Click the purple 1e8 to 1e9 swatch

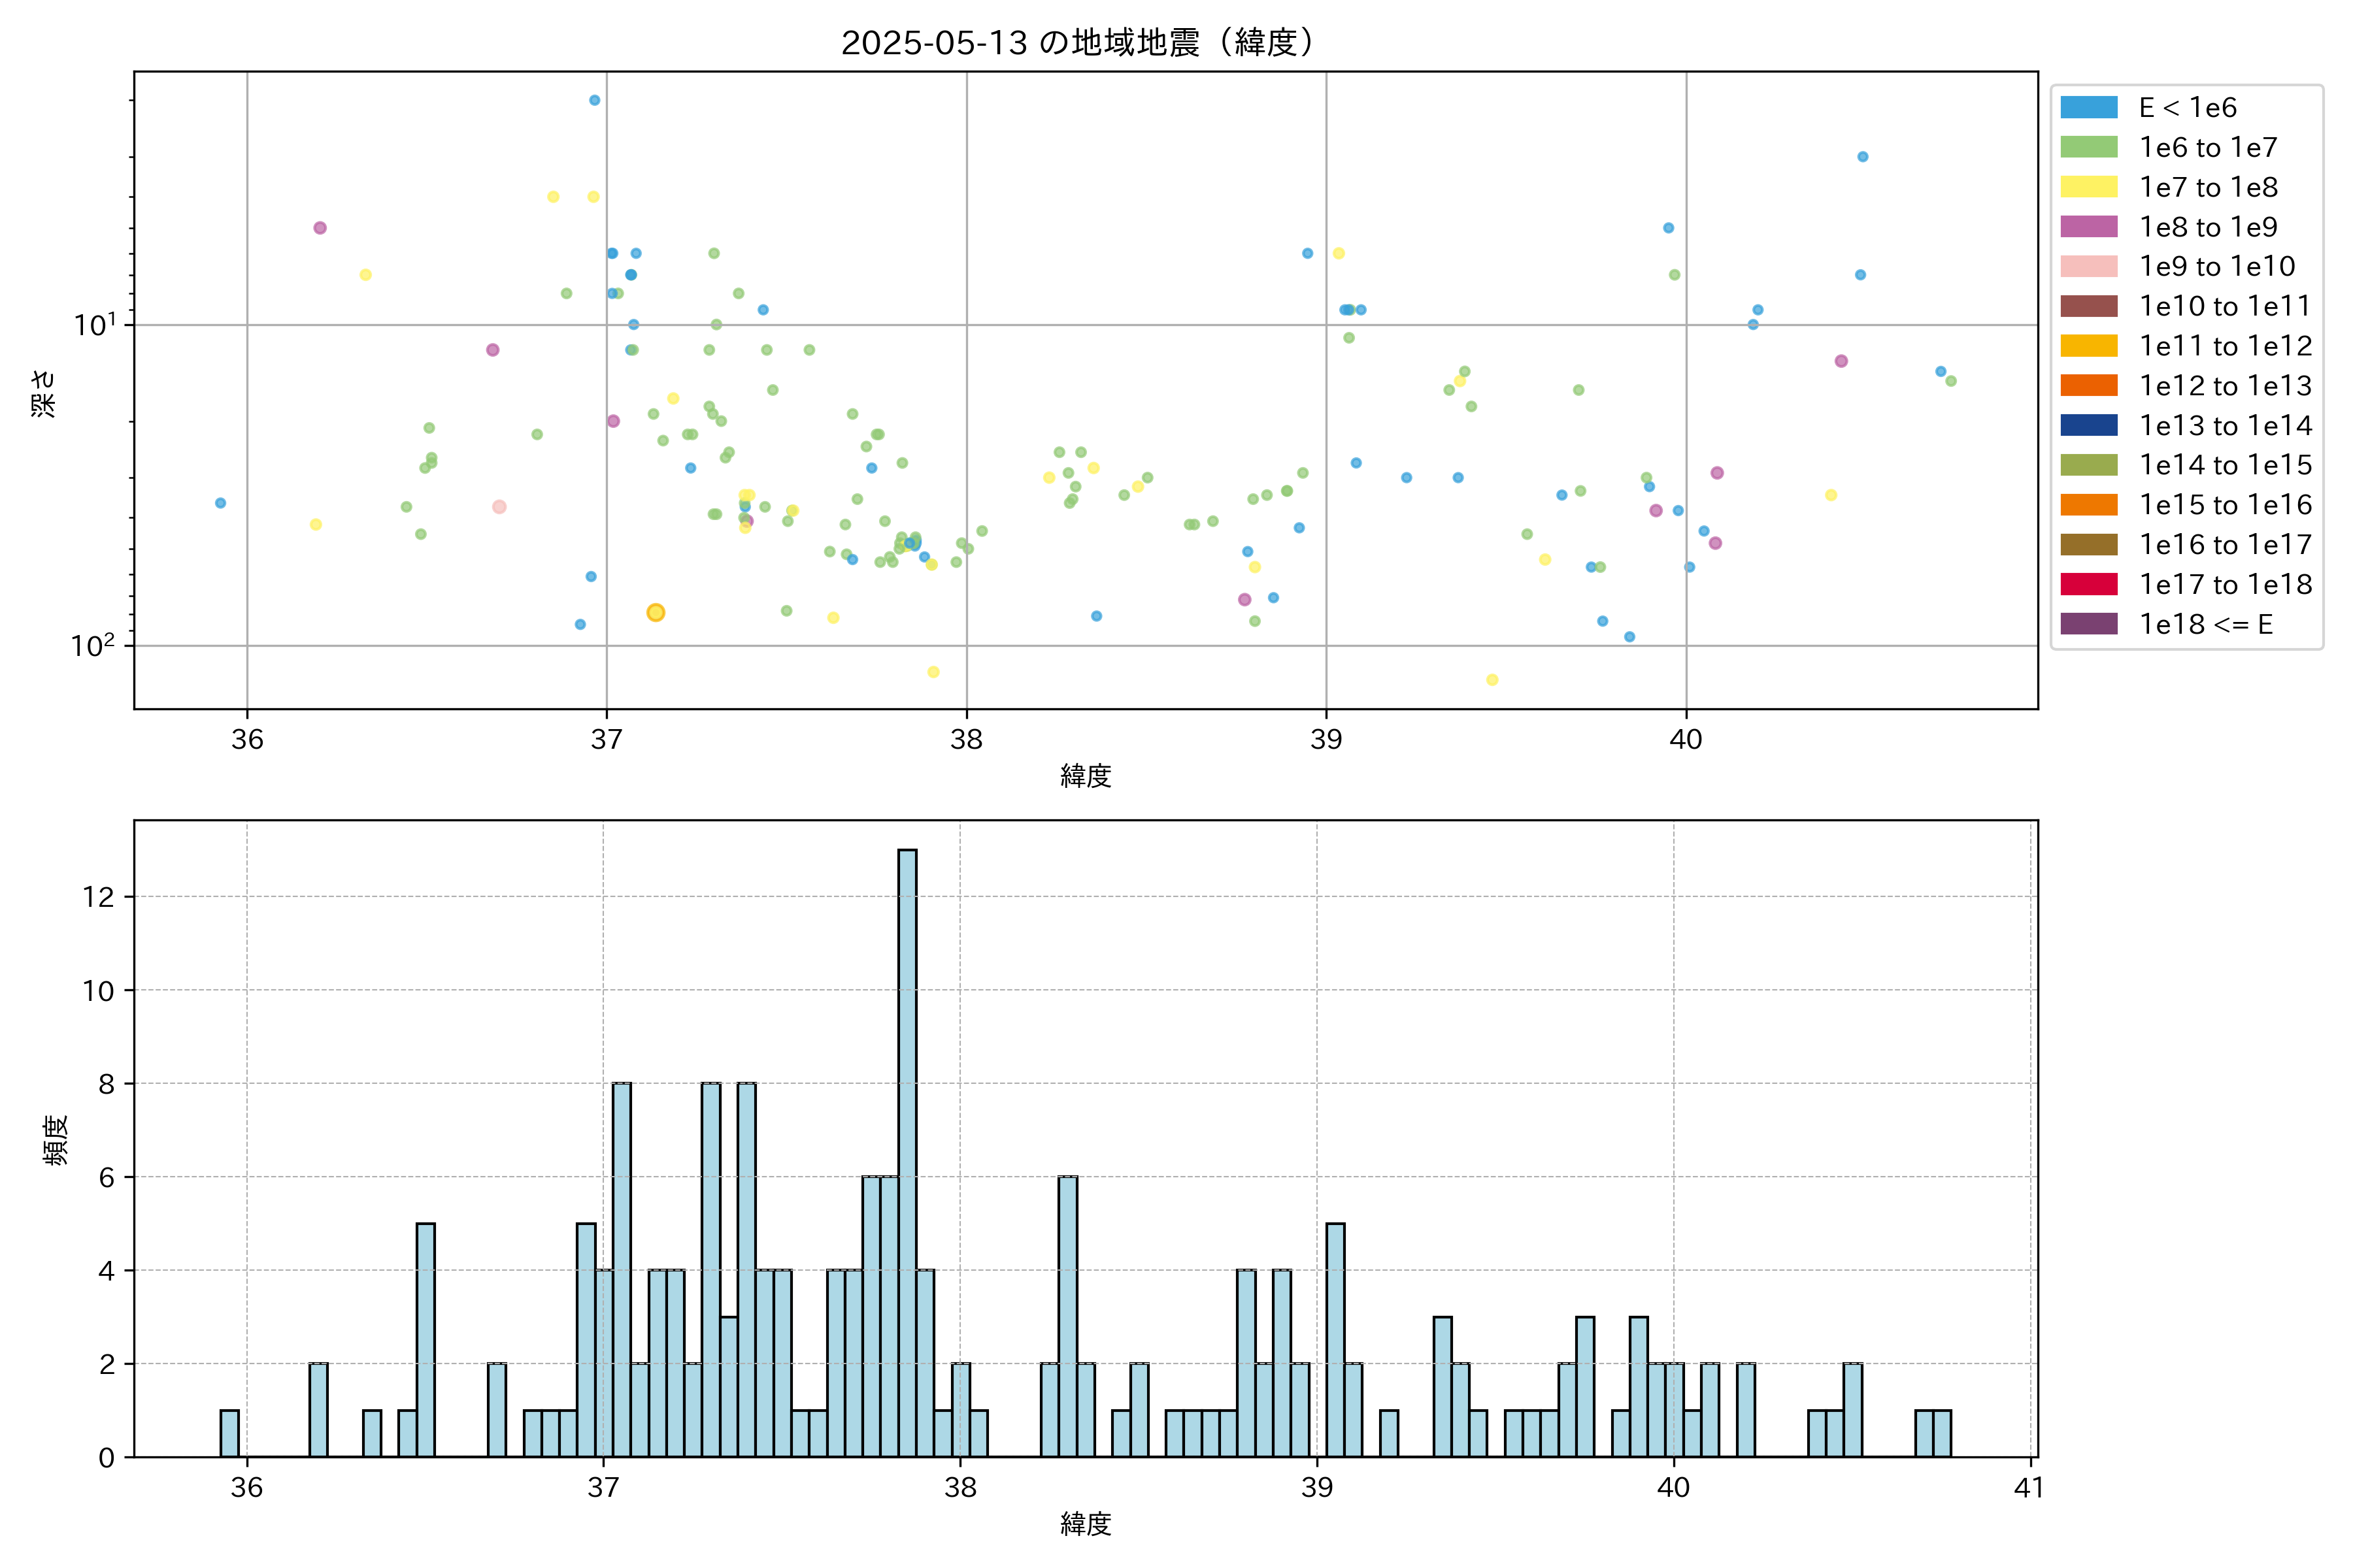coord(2088,227)
